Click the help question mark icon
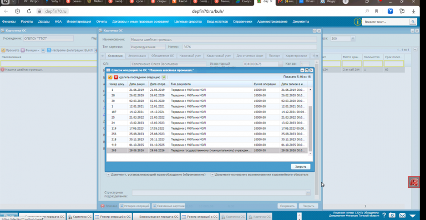Viewport: 426px width, 220px height. click(384, 216)
